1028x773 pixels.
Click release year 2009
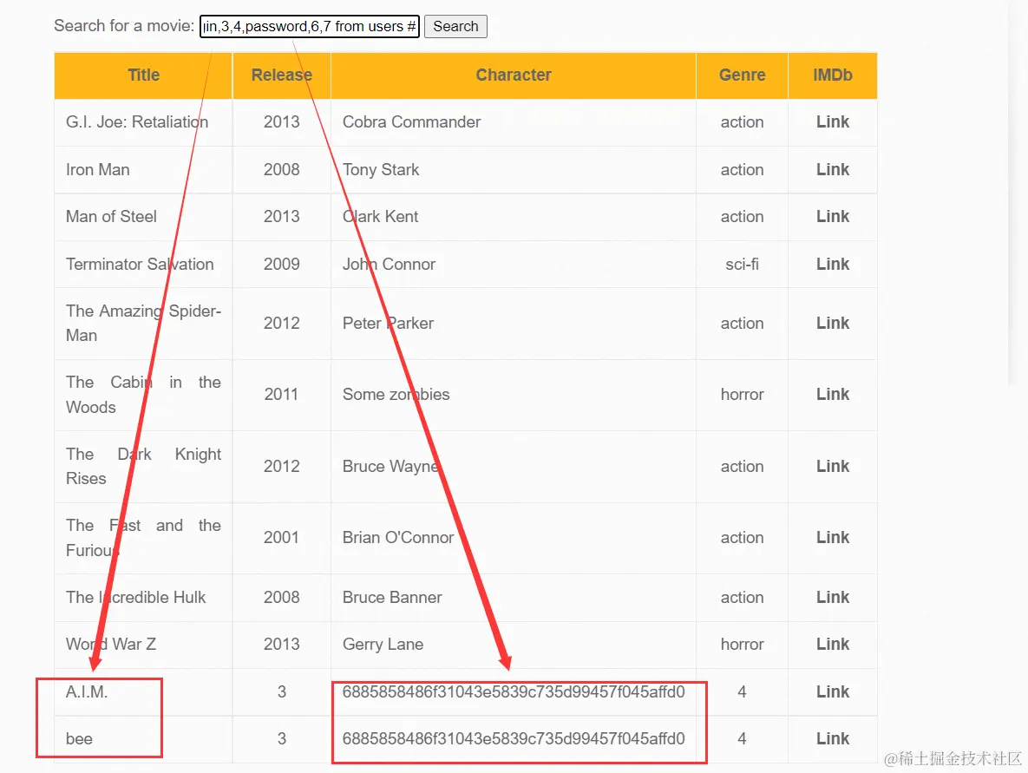pyautogui.click(x=281, y=265)
